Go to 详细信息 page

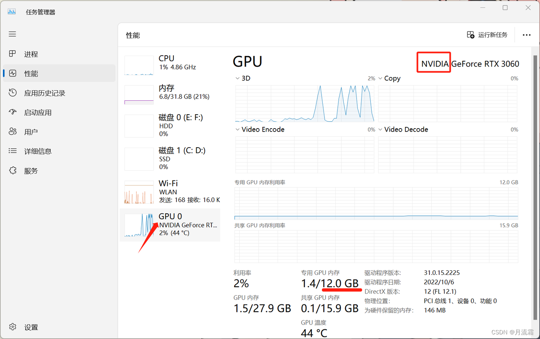pos(59,151)
